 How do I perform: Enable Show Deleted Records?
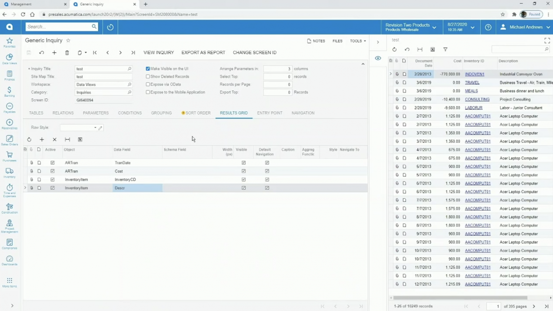148,76
